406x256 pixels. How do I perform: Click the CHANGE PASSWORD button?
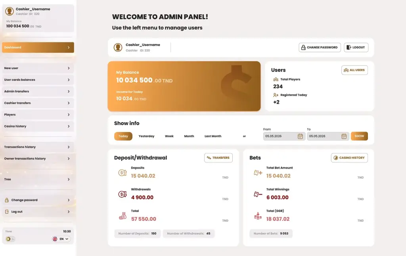320,48
